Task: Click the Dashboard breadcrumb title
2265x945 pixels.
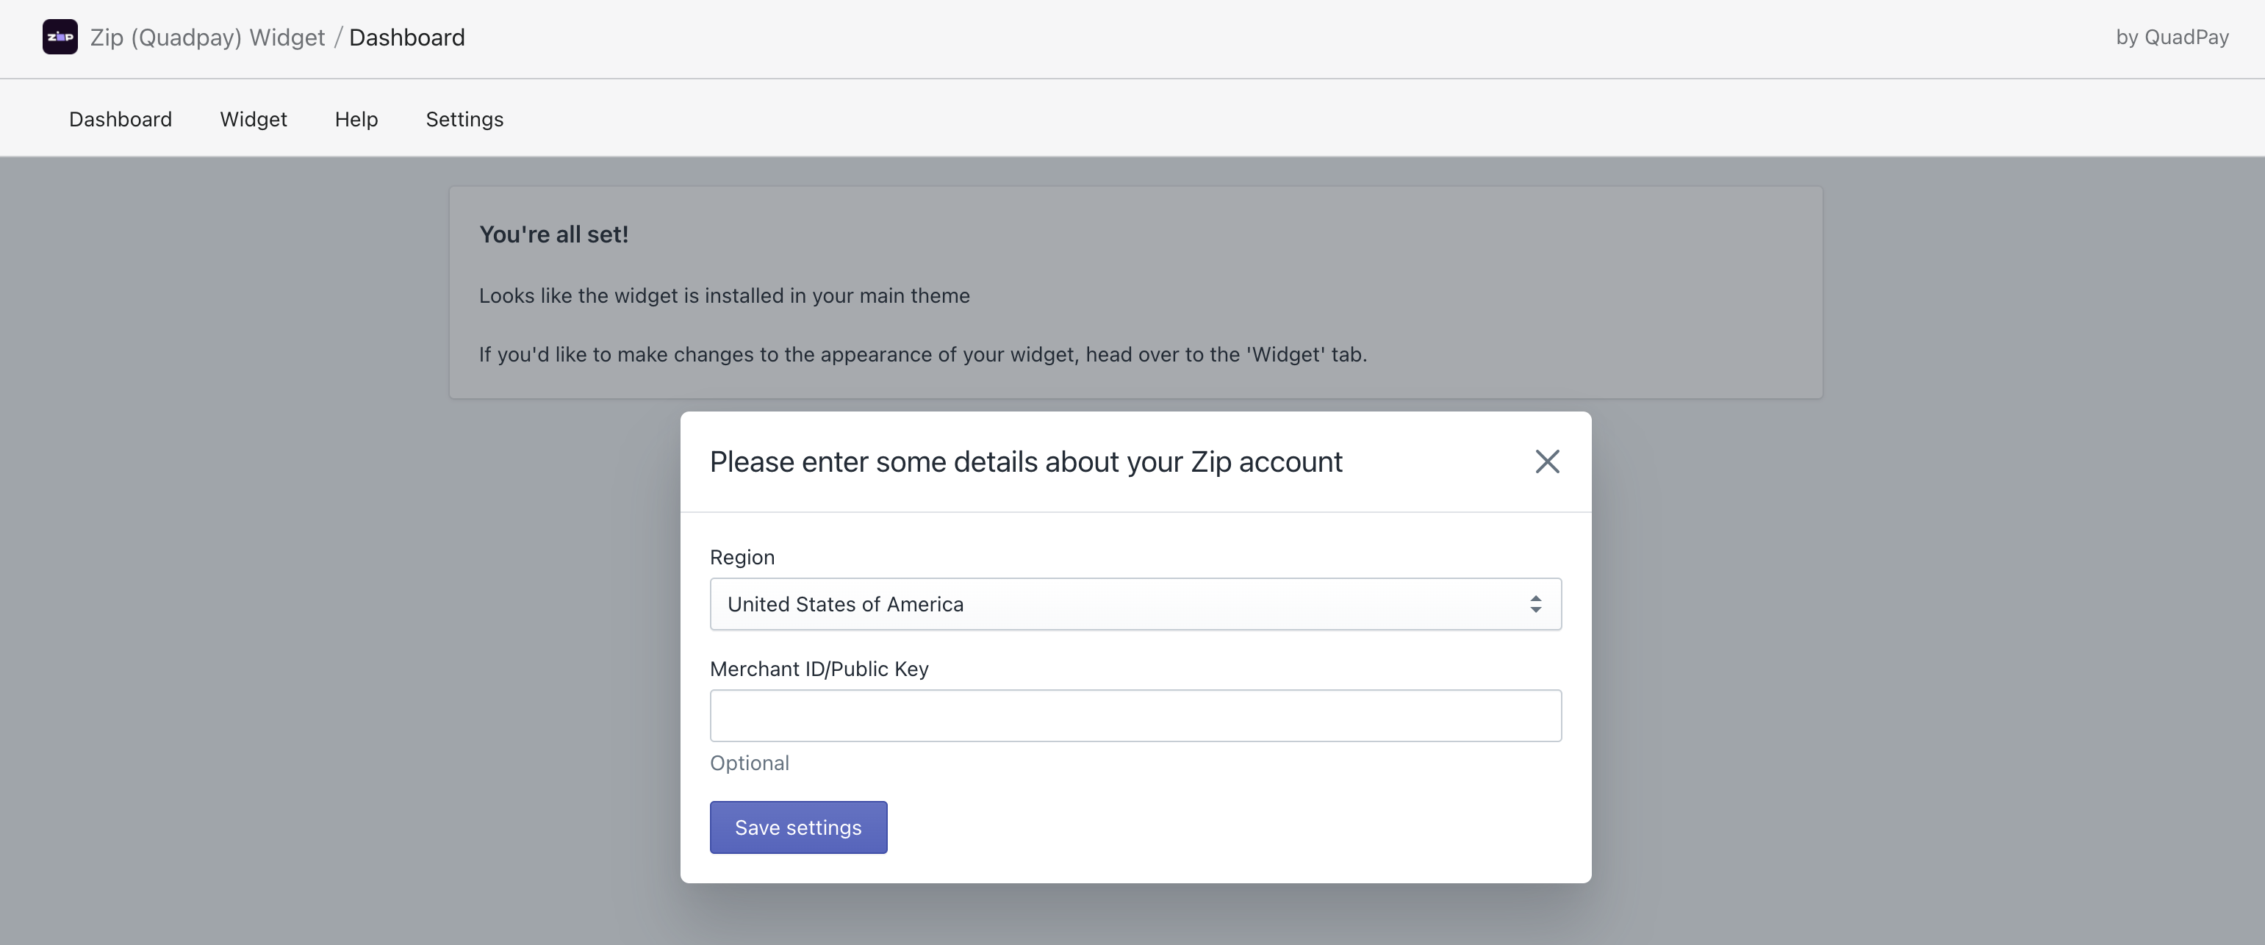Action: click(407, 37)
